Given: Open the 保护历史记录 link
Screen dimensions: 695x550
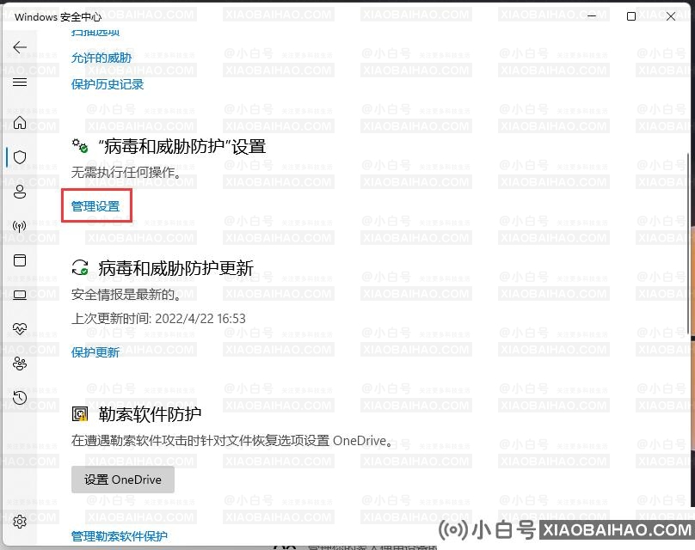Looking at the screenshot, I should 108,84.
